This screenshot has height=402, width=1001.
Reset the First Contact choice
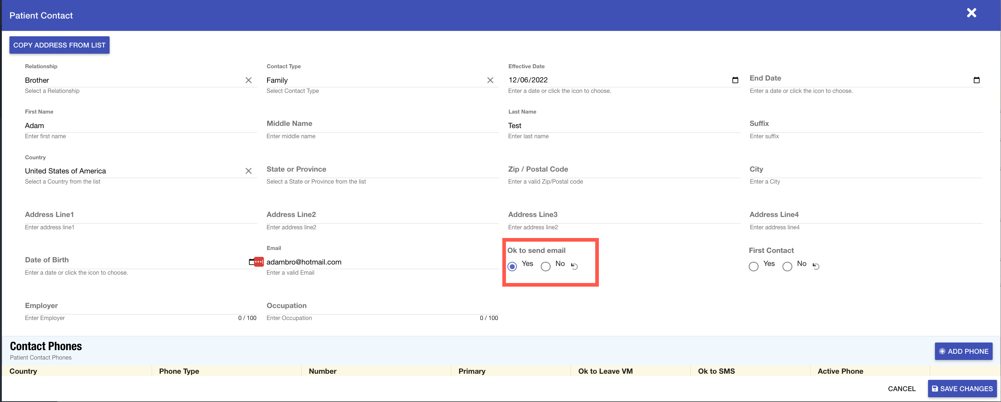click(816, 266)
